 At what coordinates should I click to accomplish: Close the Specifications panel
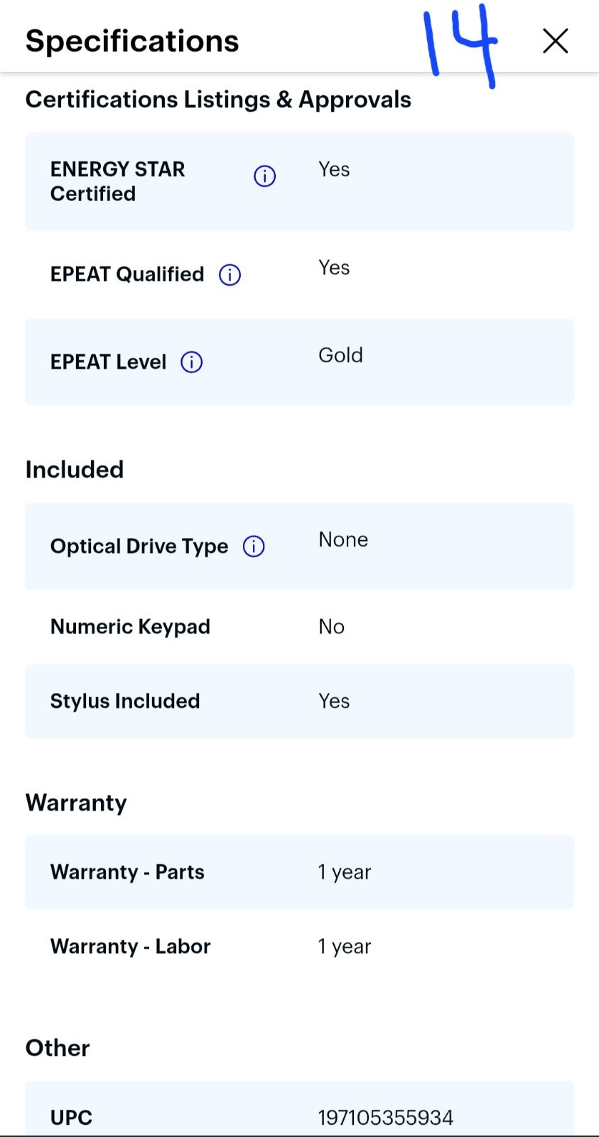click(555, 41)
